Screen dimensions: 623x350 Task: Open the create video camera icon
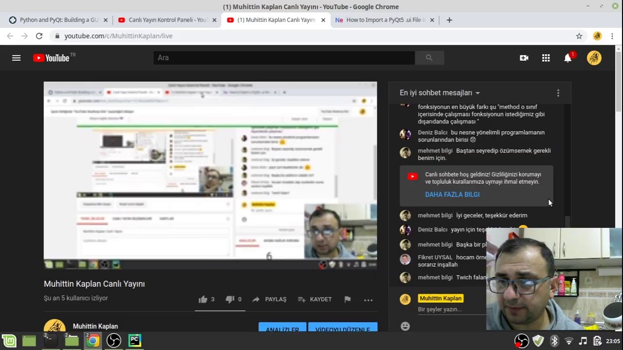coord(524,58)
